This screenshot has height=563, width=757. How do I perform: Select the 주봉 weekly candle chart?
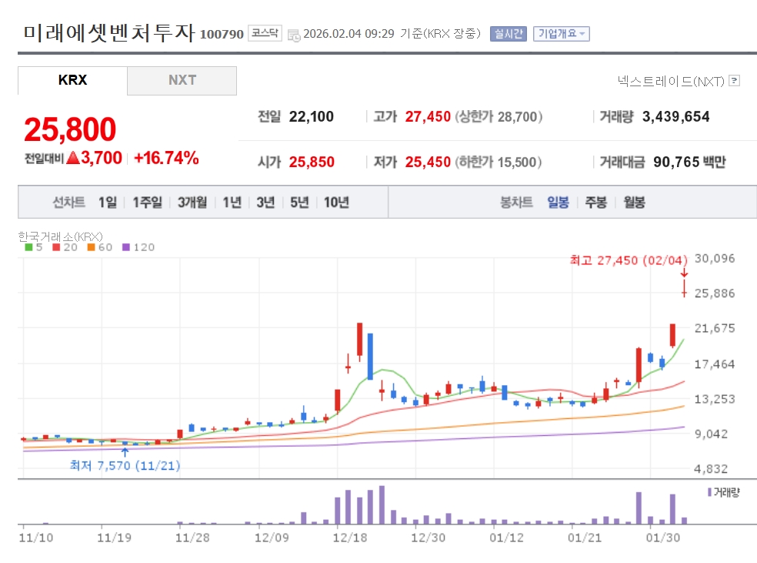pos(595,203)
